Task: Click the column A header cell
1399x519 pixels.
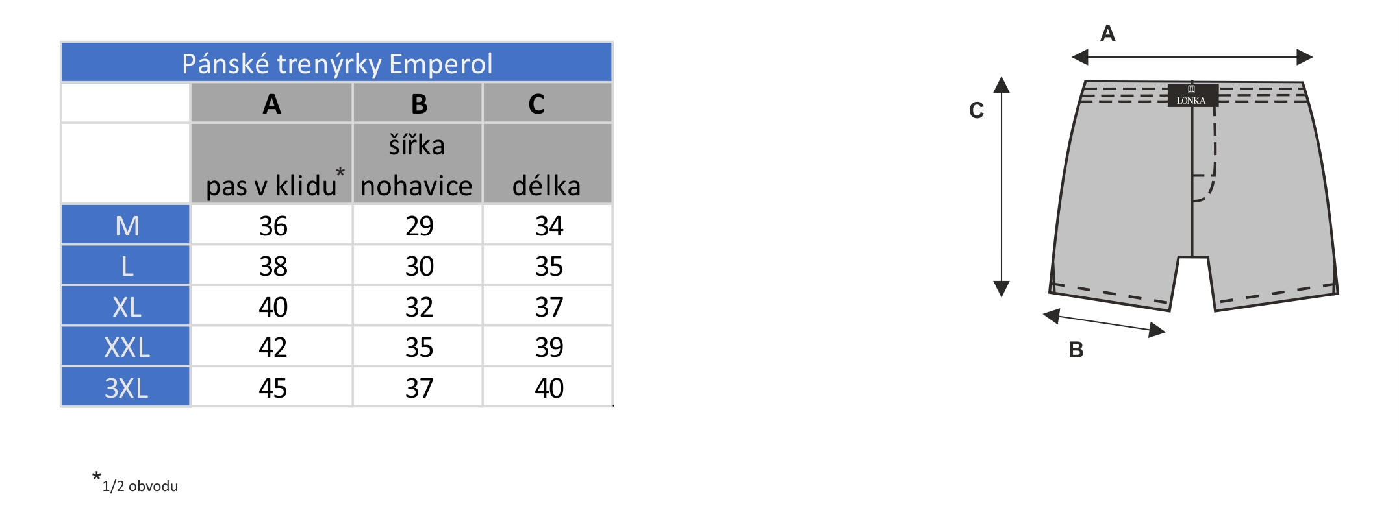Action: (x=271, y=103)
